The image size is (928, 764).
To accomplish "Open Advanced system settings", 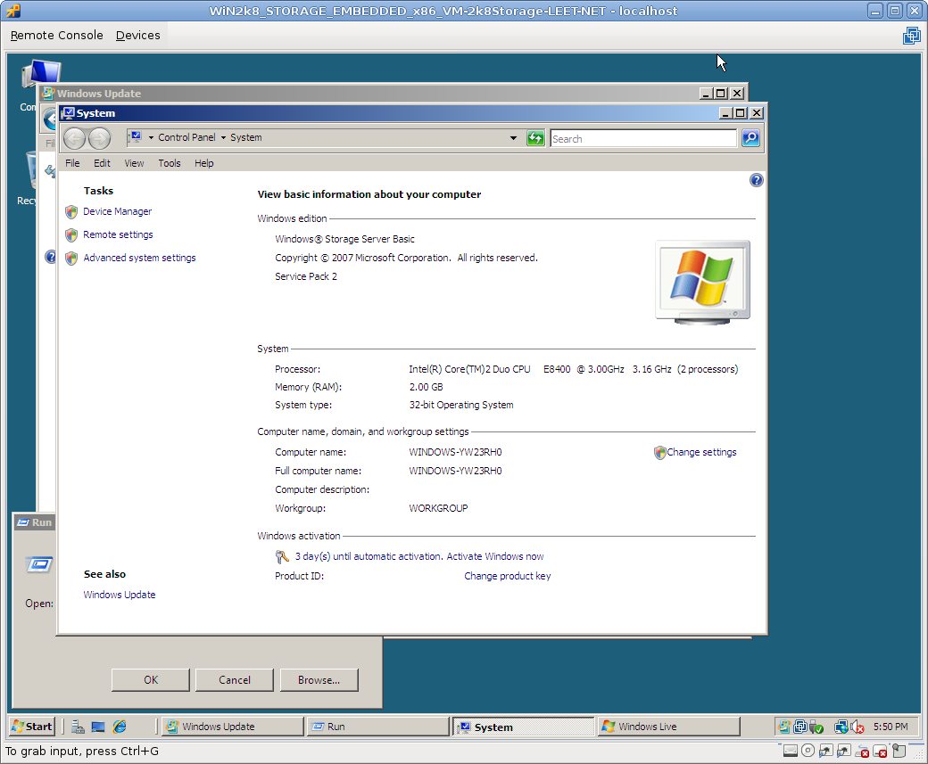I will (x=139, y=258).
